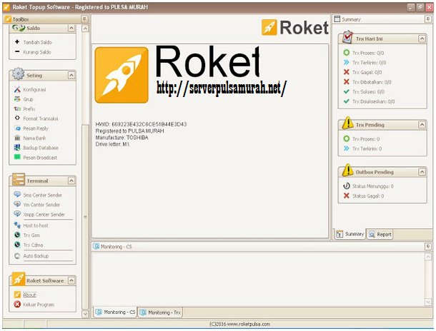This screenshot has width=436, height=331.
Task: Open the Prefix icon
Action: click(x=17, y=108)
